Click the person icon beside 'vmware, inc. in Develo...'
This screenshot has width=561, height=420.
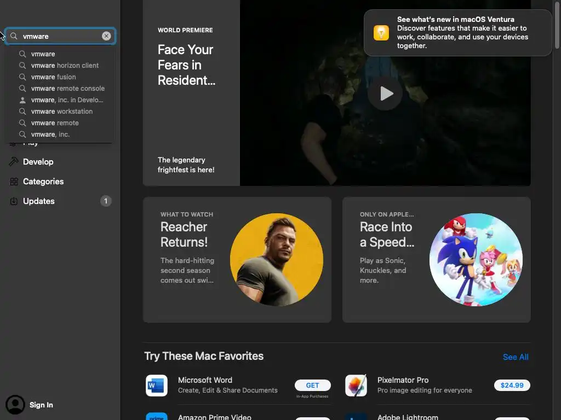pos(22,100)
